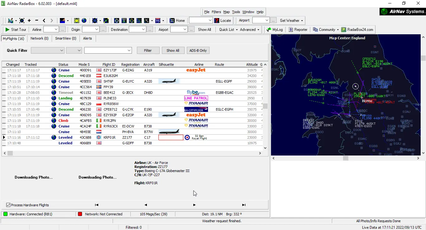The image size is (426, 230).
Task: Click the fit-map-to-screen globe icon
Action: [22, 21]
